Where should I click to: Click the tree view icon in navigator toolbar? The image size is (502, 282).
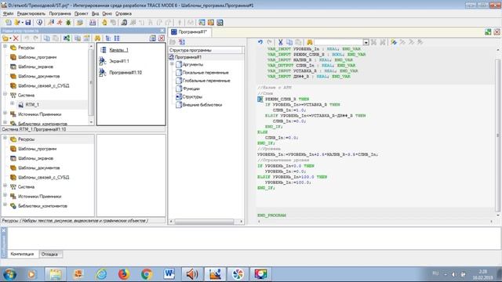[x=108, y=38]
